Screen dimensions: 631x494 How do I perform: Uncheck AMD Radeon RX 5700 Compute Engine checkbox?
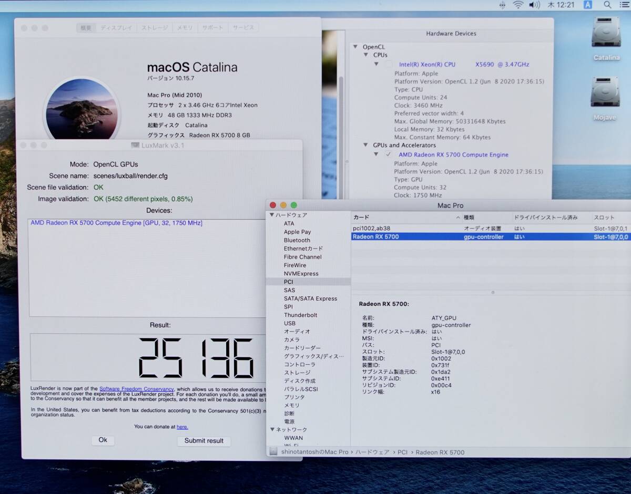click(389, 155)
